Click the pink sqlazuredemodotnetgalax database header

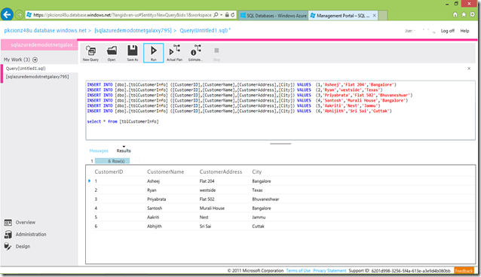39,44
